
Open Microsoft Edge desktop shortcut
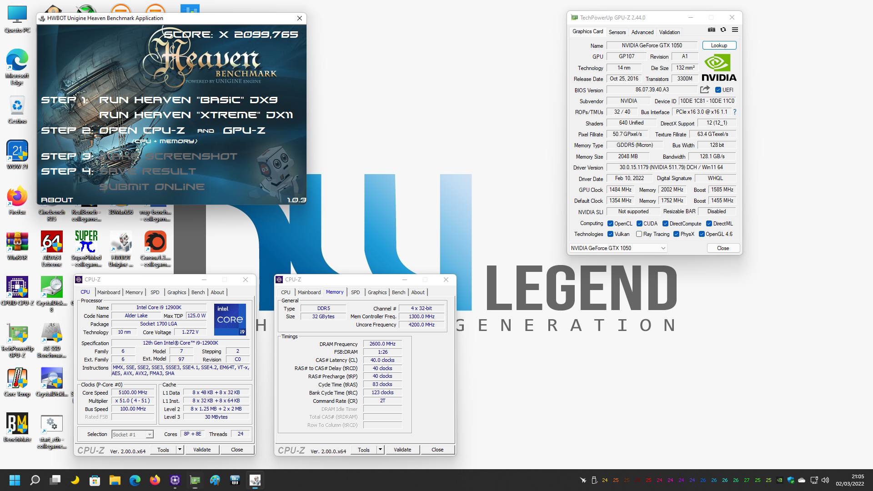[17, 67]
